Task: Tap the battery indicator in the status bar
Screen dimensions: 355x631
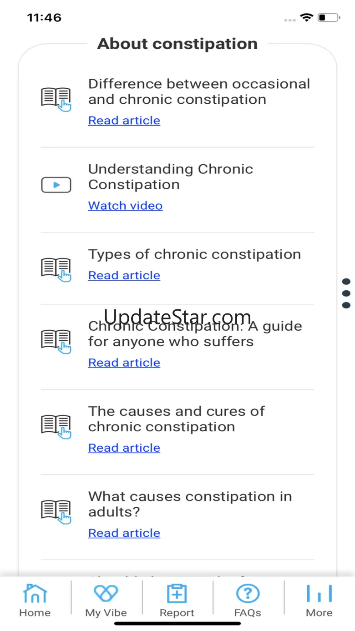Action: [x=329, y=18]
